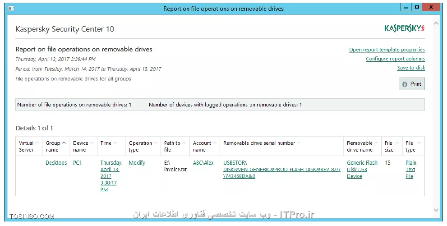Sort by Device name column header
The image size is (447, 226).
tap(83, 146)
